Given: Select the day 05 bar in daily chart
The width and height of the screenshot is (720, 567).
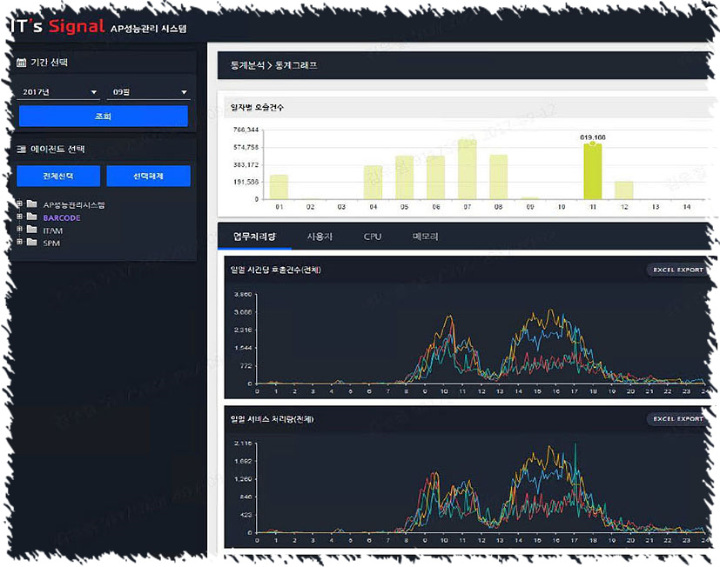Looking at the screenshot, I should (x=404, y=177).
